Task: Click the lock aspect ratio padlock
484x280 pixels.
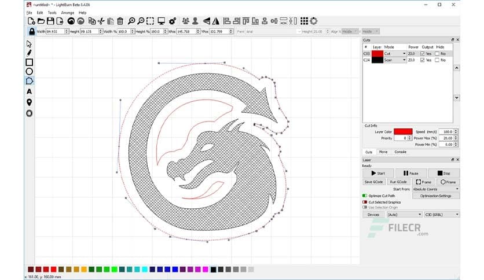Action: click(31, 31)
